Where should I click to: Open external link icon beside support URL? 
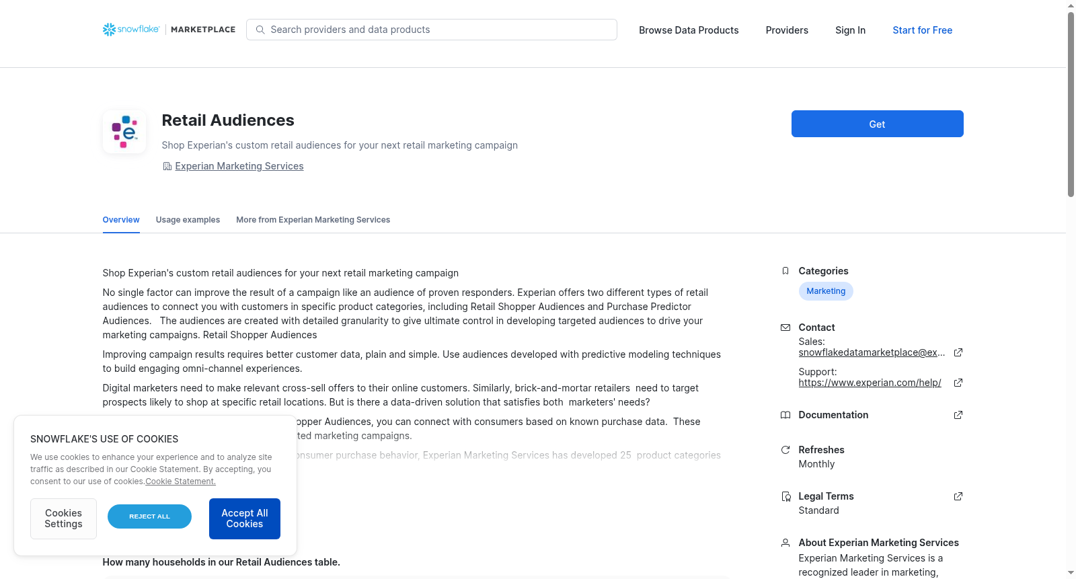point(958,383)
